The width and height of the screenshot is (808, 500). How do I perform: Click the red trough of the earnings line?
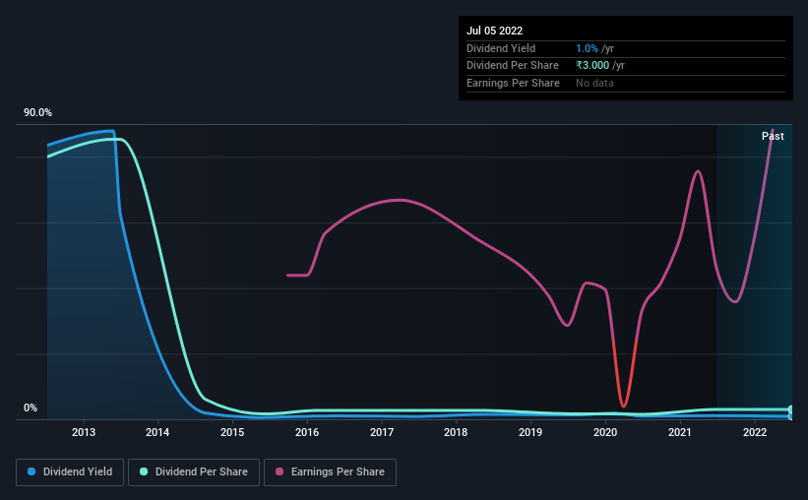[624, 405]
